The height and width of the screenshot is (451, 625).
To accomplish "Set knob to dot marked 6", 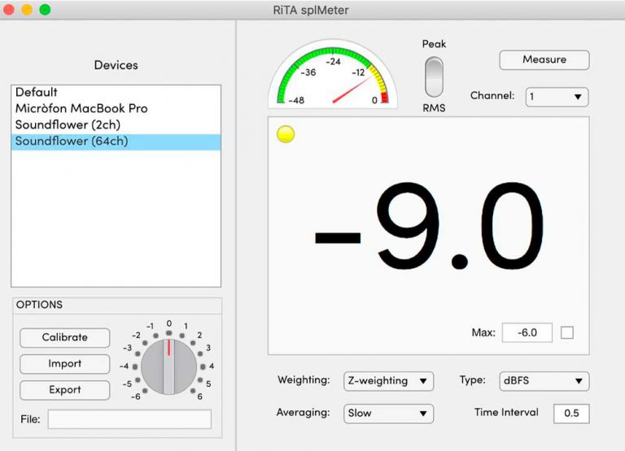I will (x=193, y=391).
